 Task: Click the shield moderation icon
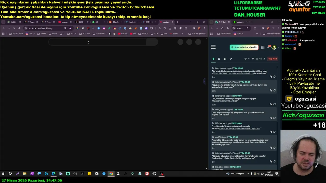246,59
